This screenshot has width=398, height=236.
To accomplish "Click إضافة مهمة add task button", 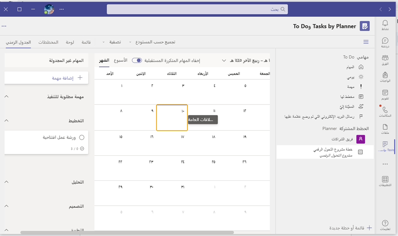I will pyautogui.click(x=46, y=78).
